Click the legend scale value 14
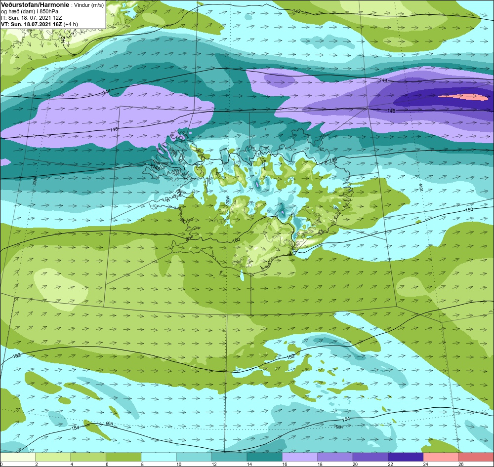 [x=249, y=464]
